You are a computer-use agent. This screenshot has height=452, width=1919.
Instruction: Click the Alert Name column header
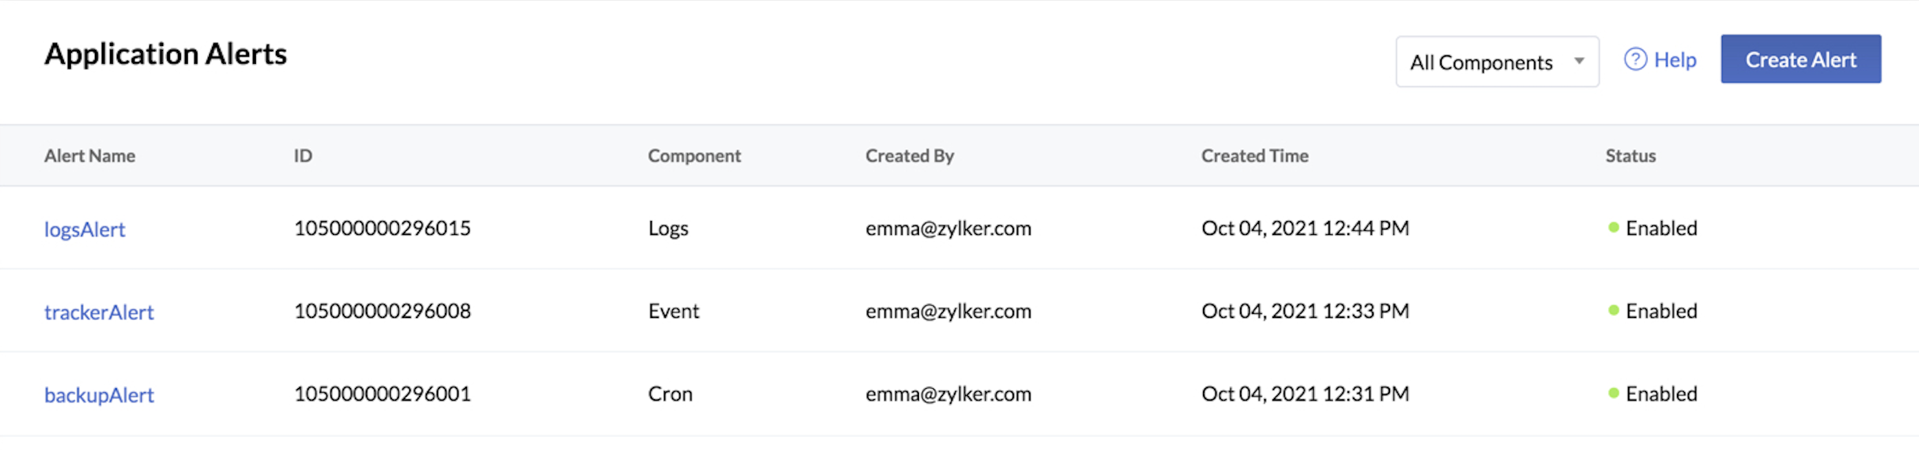click(89, 155)
